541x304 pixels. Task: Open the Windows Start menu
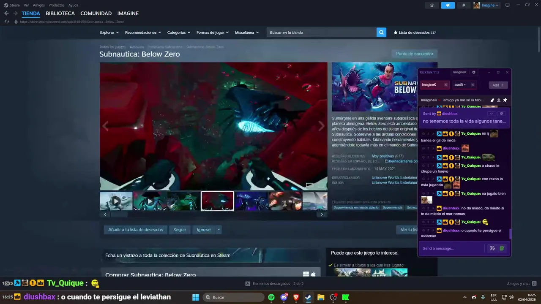point(196,297)
